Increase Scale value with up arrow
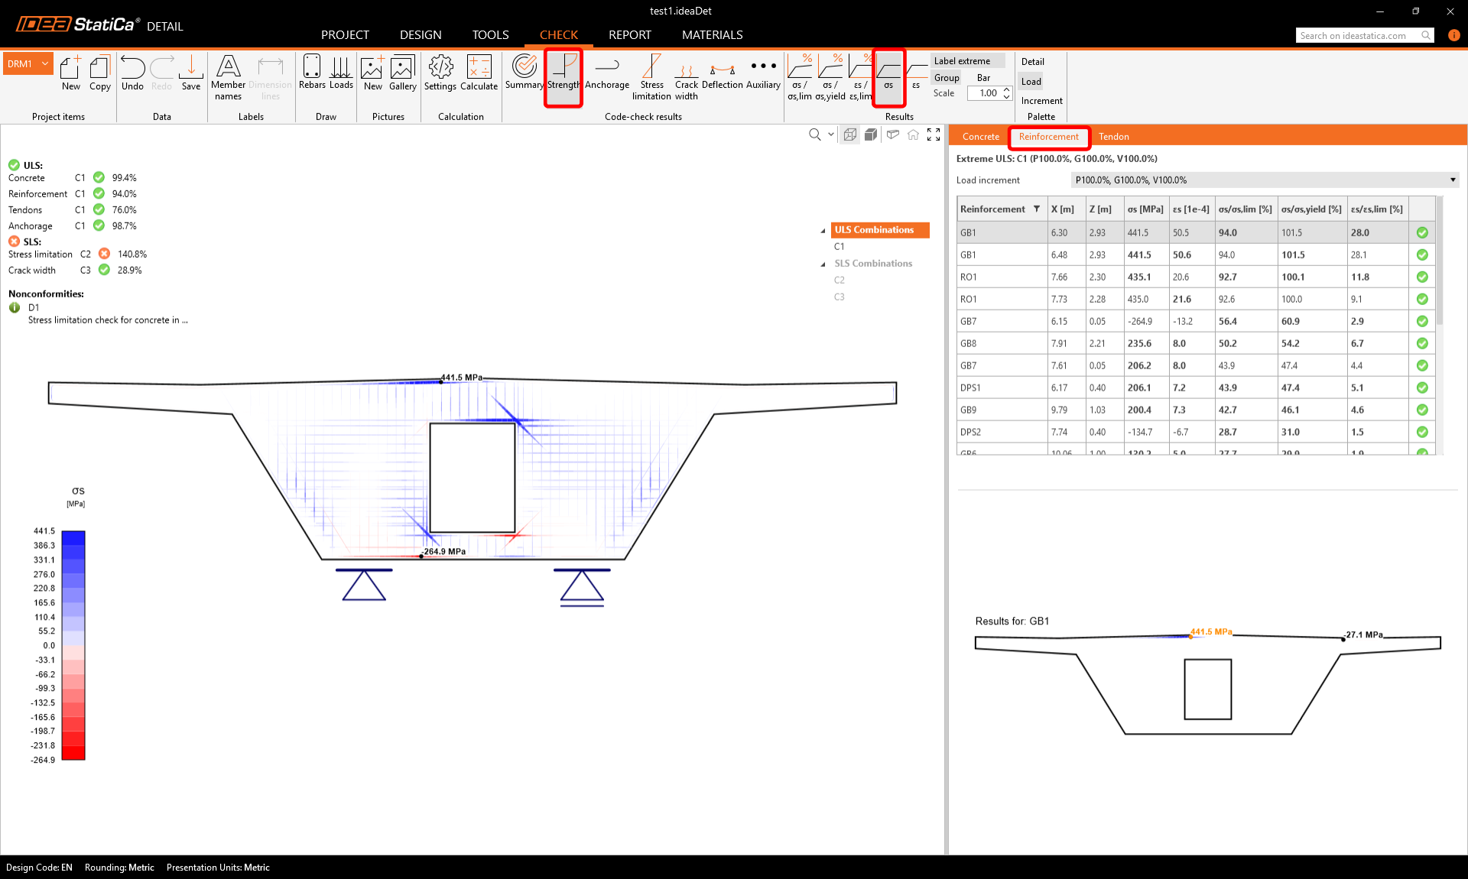This screenshot has width=1468, height=879. click(1006, 89)
